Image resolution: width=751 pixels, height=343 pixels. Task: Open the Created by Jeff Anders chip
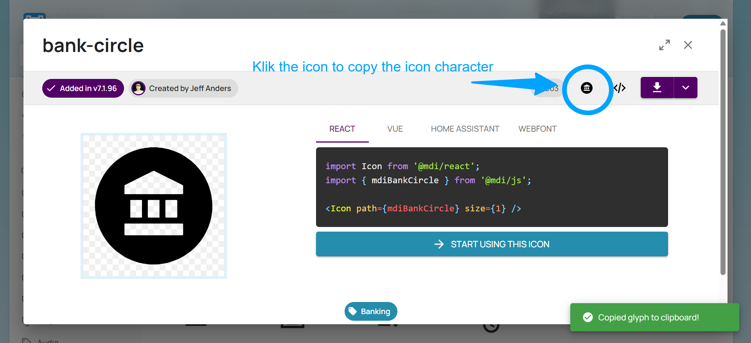coord(183,88)
